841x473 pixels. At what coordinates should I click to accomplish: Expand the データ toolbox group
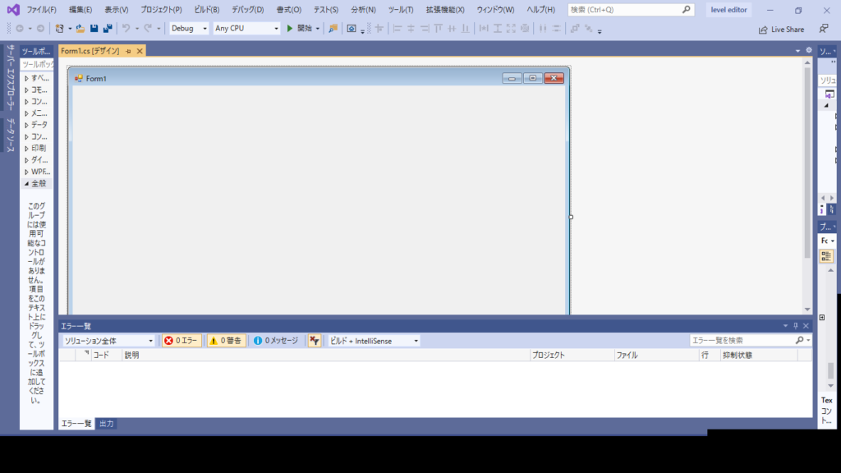[x=38, y=125]
